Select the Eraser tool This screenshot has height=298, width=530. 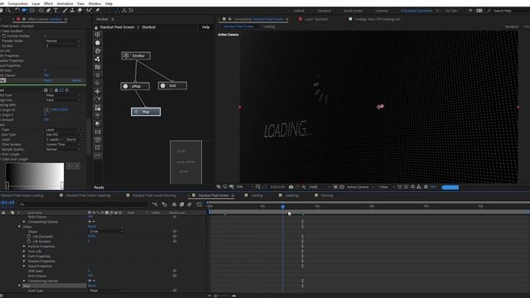79,11
